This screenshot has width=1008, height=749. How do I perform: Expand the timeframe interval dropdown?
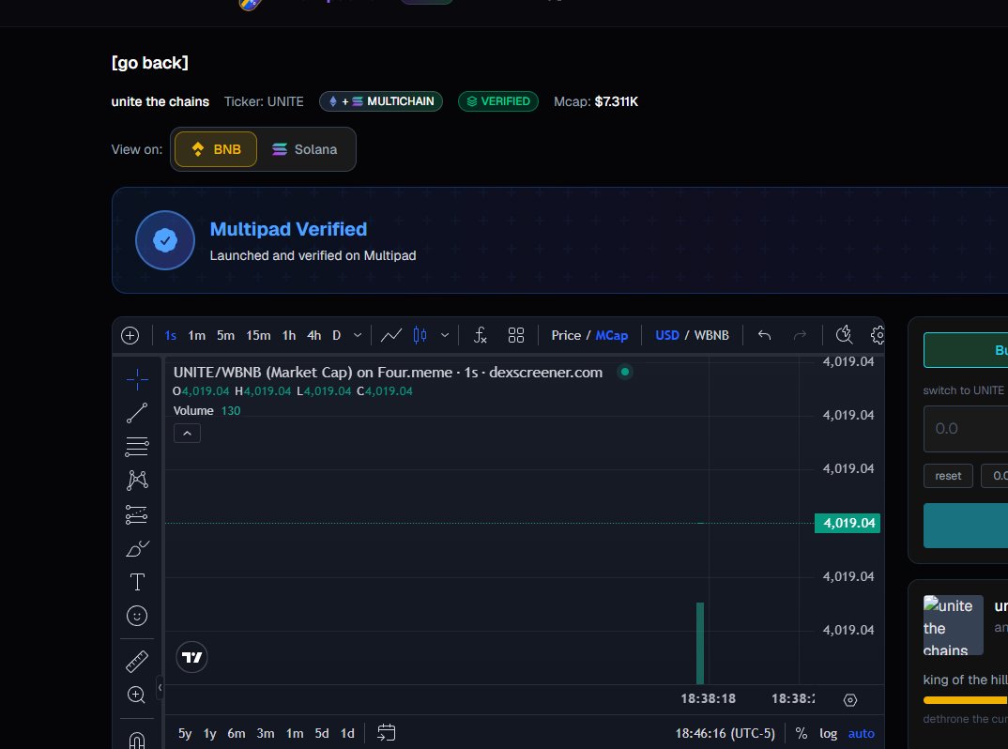pos(358,336)
